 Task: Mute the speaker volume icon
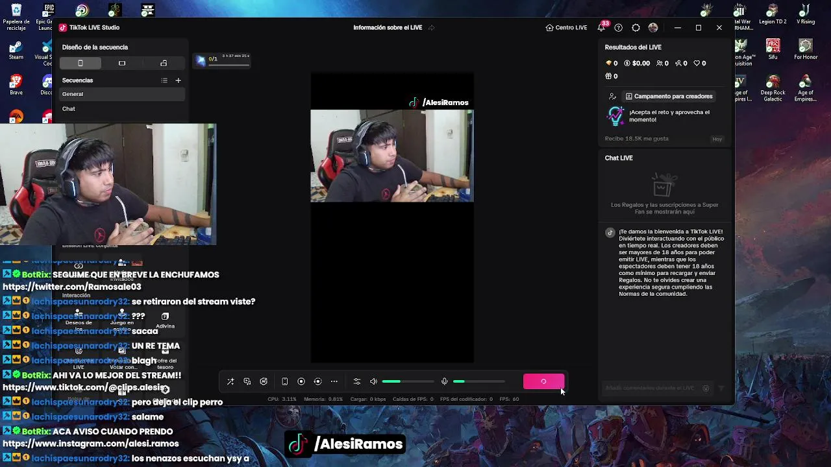[x=373, y=381]
